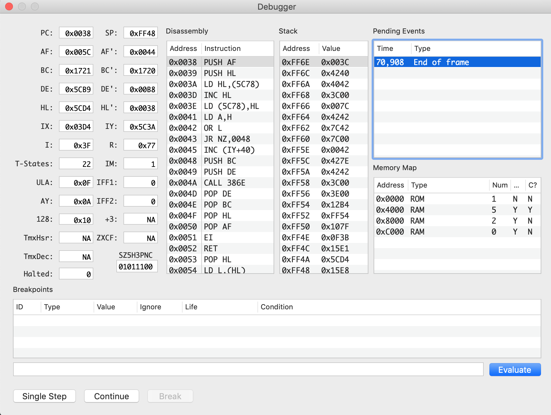Select stack row 0xFF6E value 0x003C
Screen dimensions: 551x415
pyautogui.click(x=324, y=62)
